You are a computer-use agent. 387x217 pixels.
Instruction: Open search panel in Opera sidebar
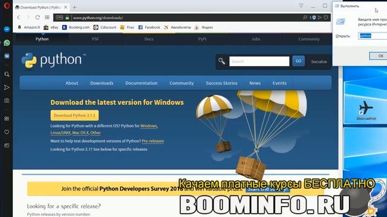[x=7, y=74]
